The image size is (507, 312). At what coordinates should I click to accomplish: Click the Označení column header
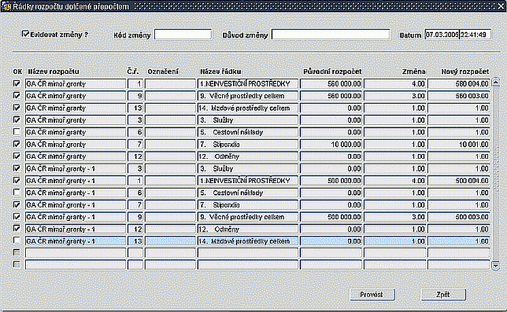(163, 71)
